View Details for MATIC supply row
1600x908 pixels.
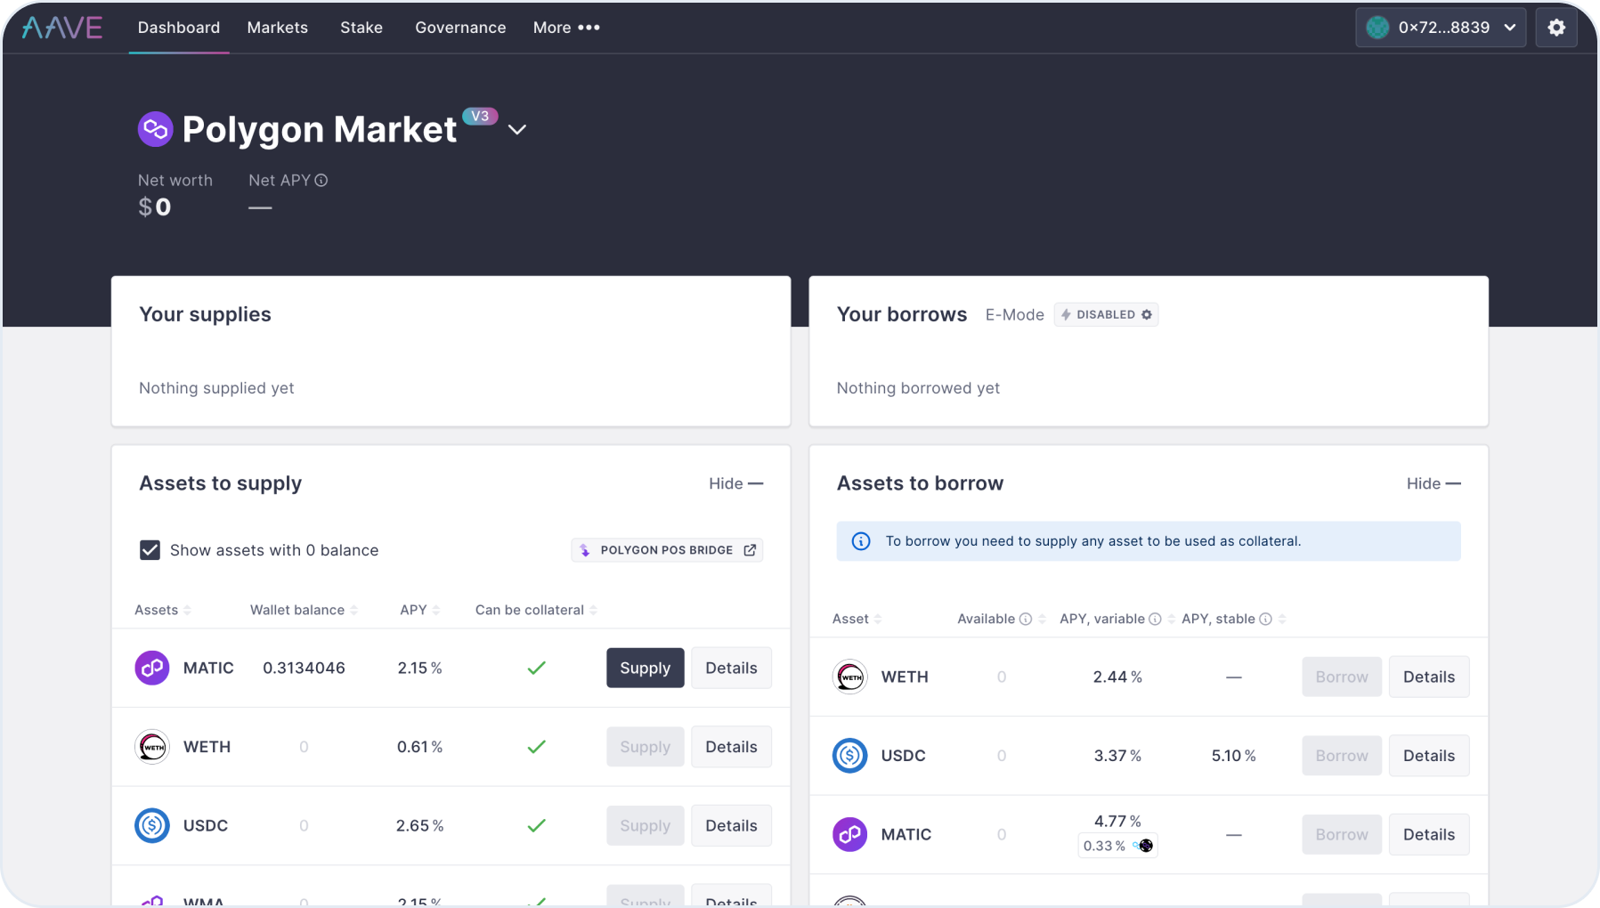click(x=731, y=668)
